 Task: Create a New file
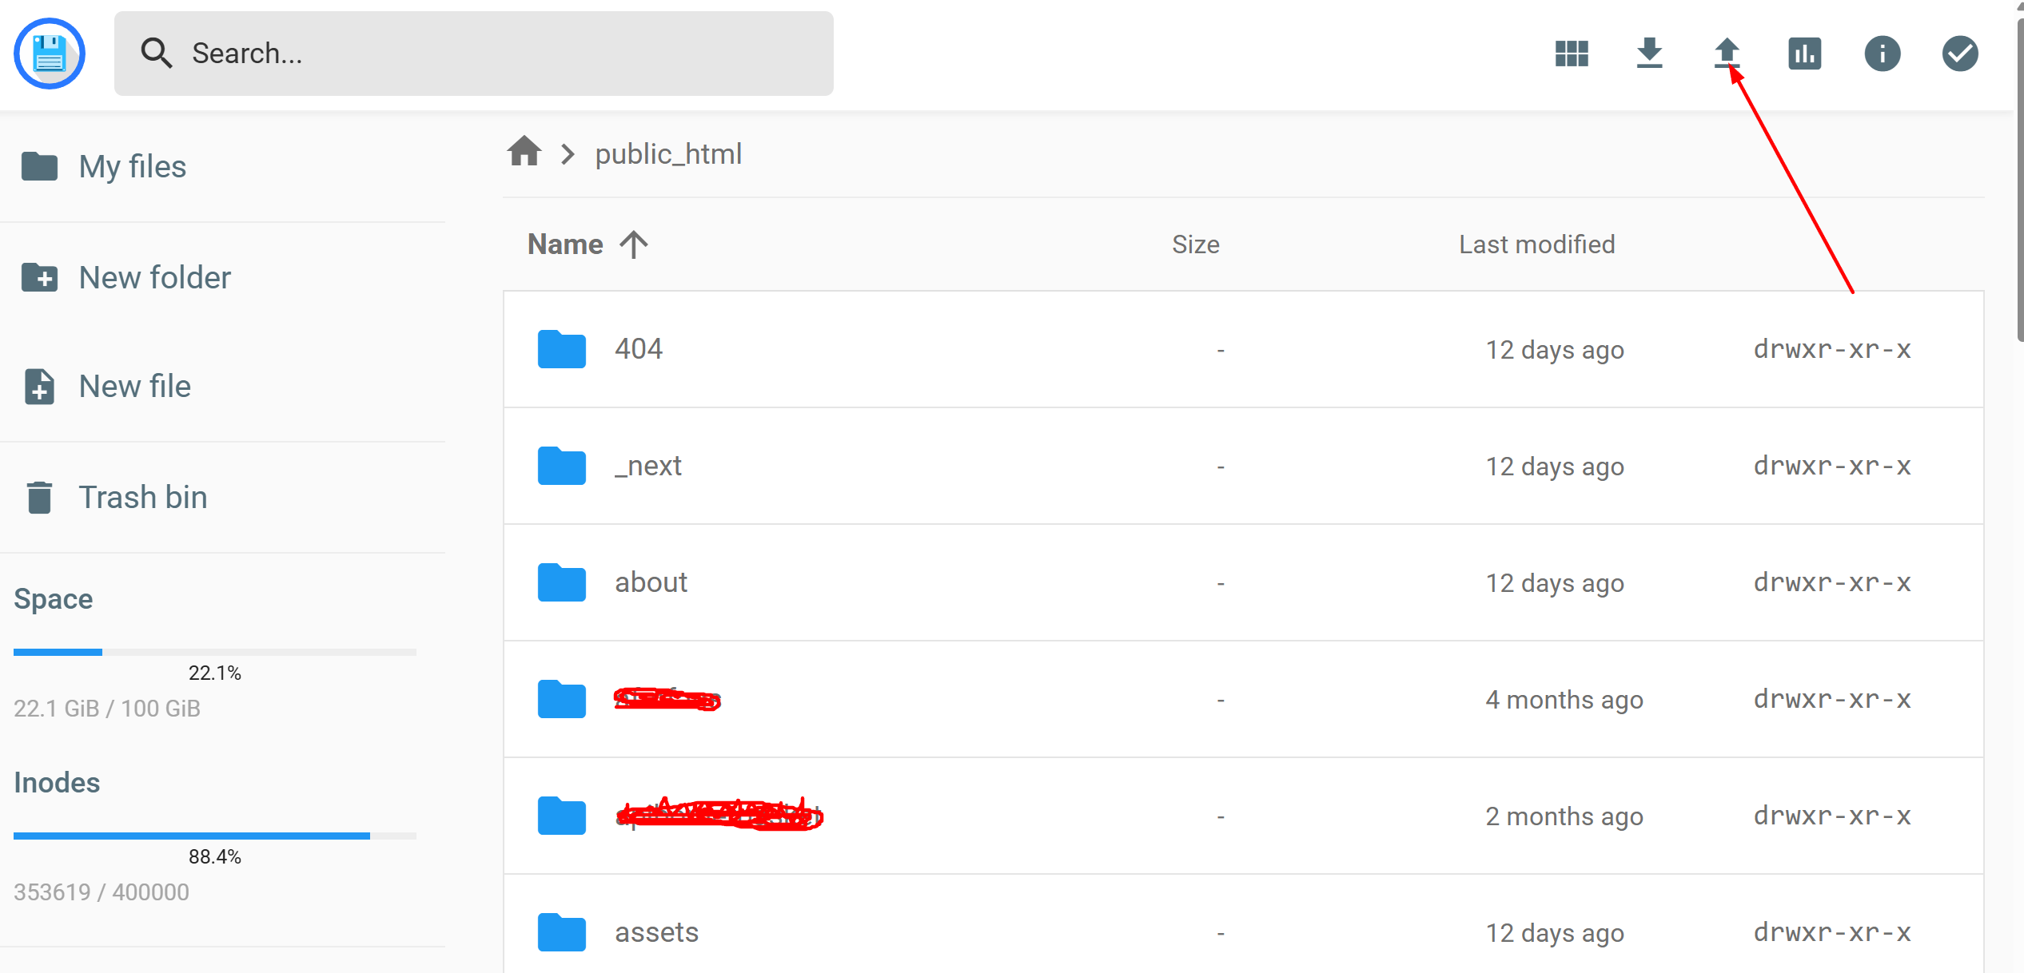(134, 386)
